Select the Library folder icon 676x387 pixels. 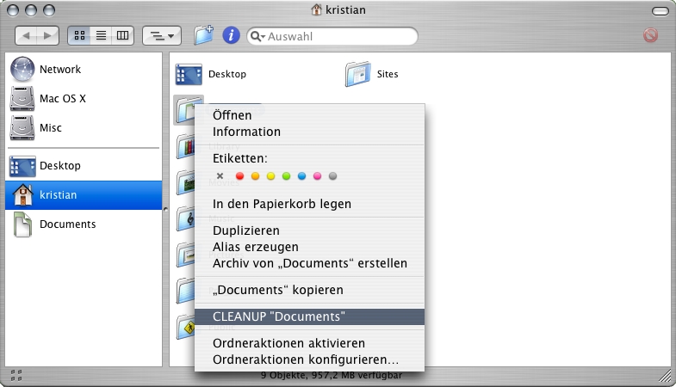186,146
